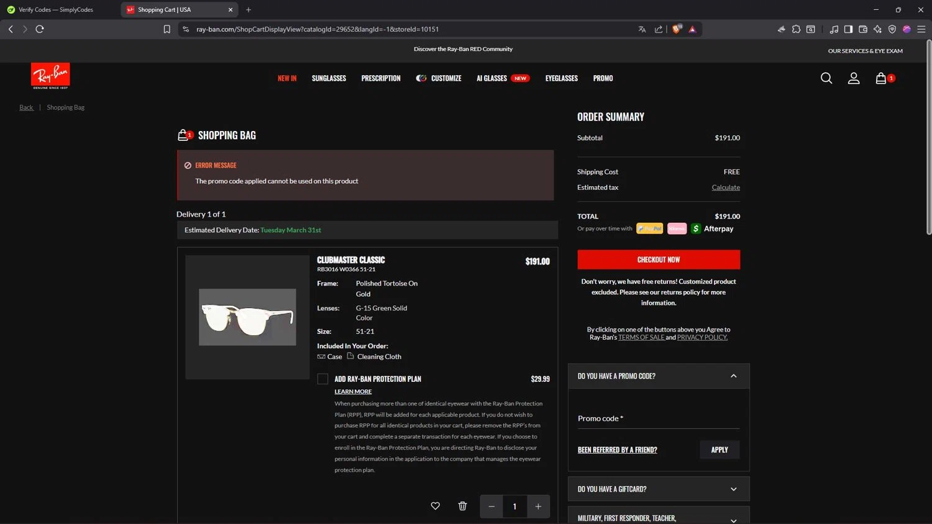Click Calculate estimated tax link
This screenshot has width=932, height=524.
coord(726,187)
